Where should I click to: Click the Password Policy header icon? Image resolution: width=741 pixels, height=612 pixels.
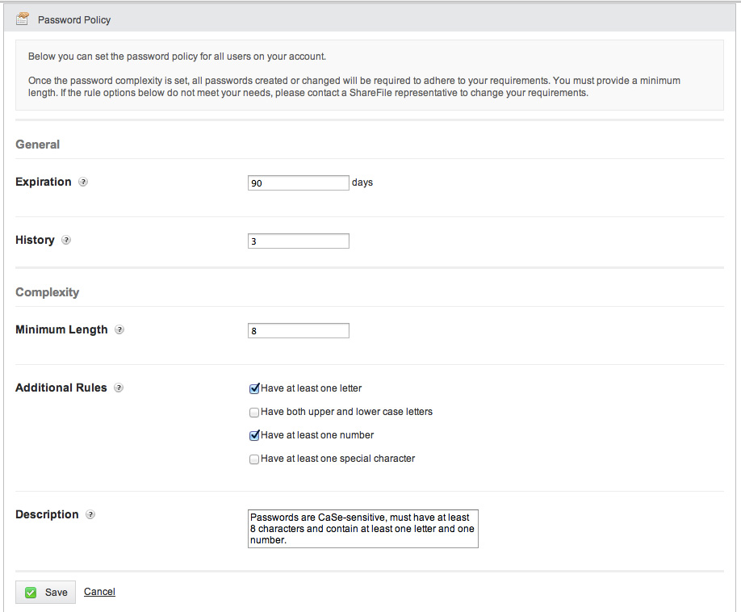pyautogui.click(x=23, y=19)
